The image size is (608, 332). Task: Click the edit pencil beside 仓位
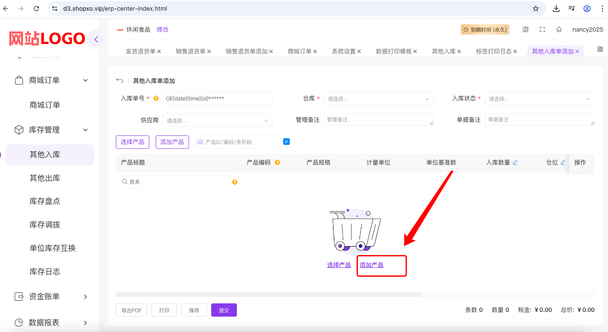pos(563,162)
